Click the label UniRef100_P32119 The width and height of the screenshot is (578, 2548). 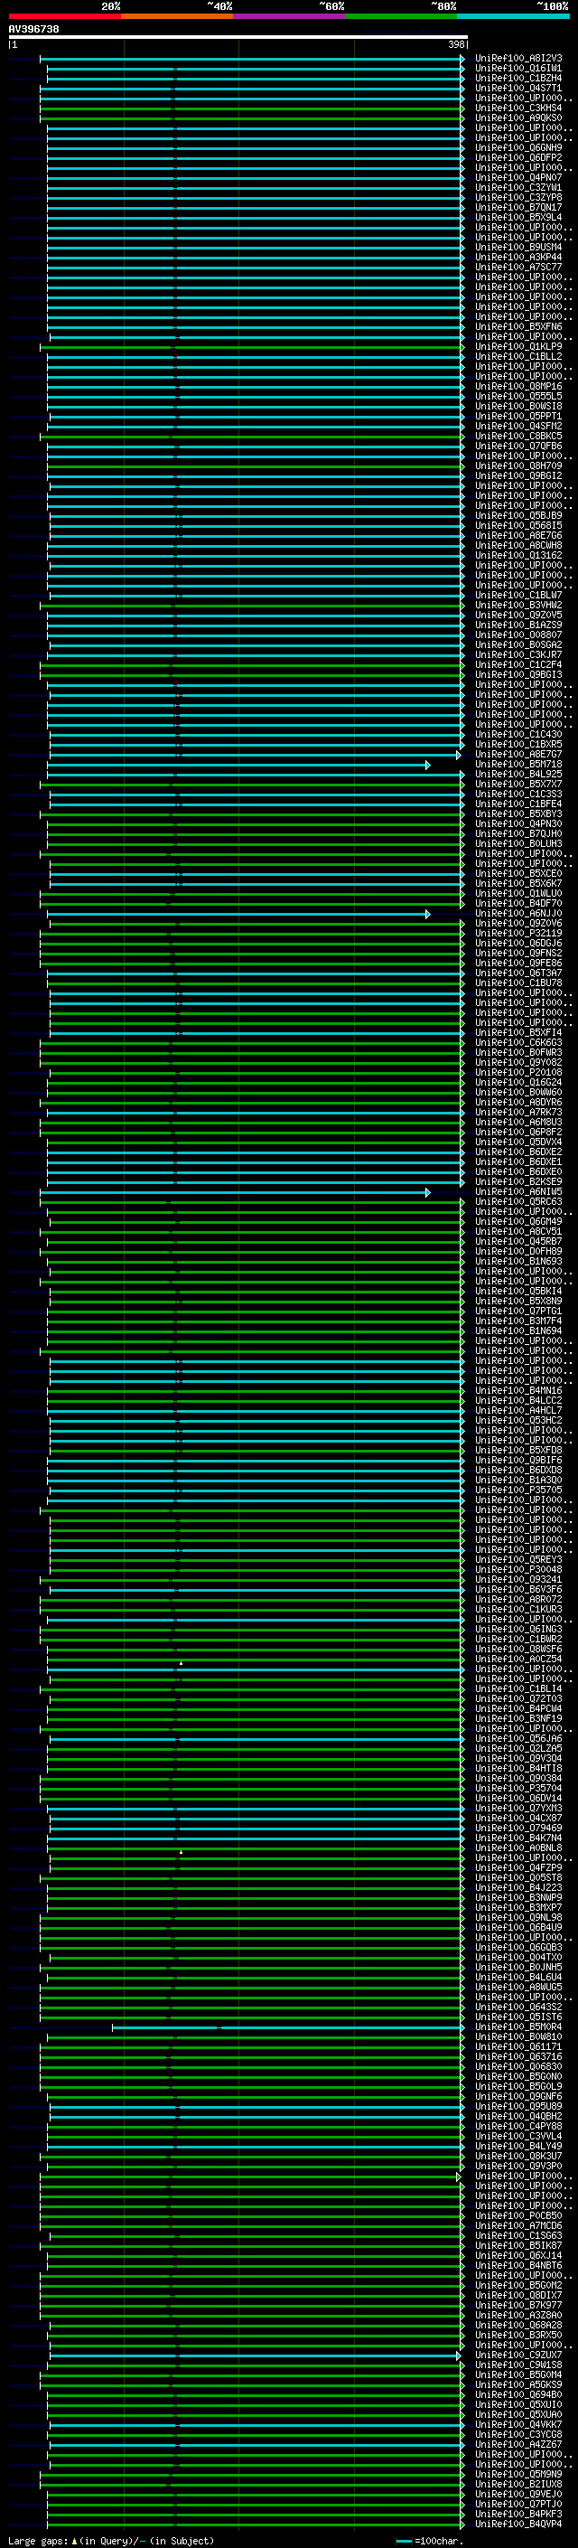coord(517,933)
